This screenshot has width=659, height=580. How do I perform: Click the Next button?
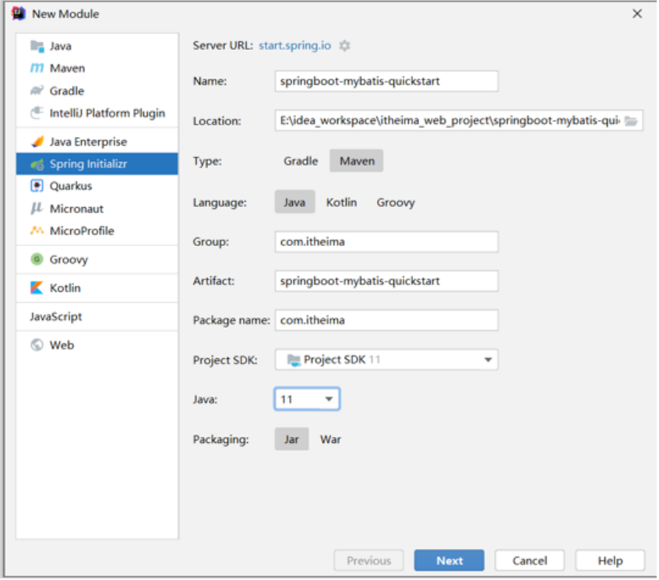(x=449, y=561)
